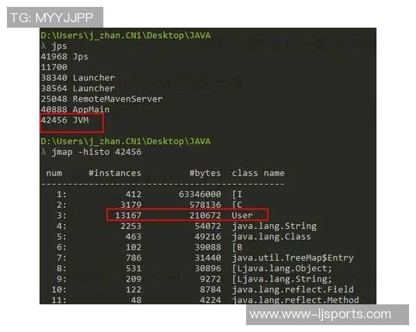Select the java.lang.Class histogram row

[x=271, y=237]
